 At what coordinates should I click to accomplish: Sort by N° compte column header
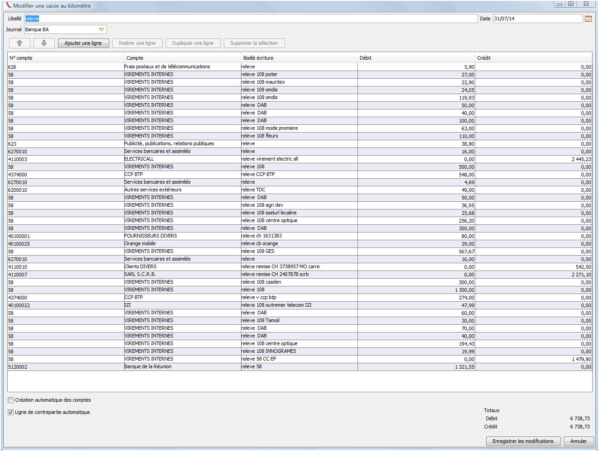tap(66, 58)
